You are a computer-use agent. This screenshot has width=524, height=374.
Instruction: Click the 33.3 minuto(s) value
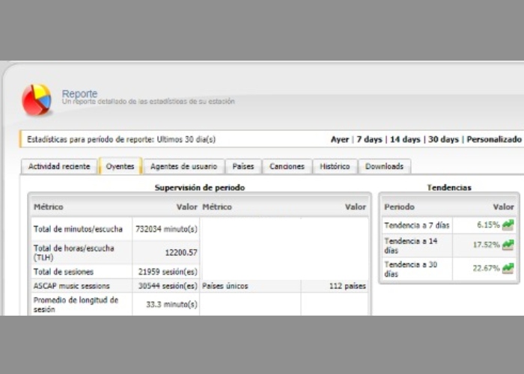pyautogui.click(x=171, y=304)
